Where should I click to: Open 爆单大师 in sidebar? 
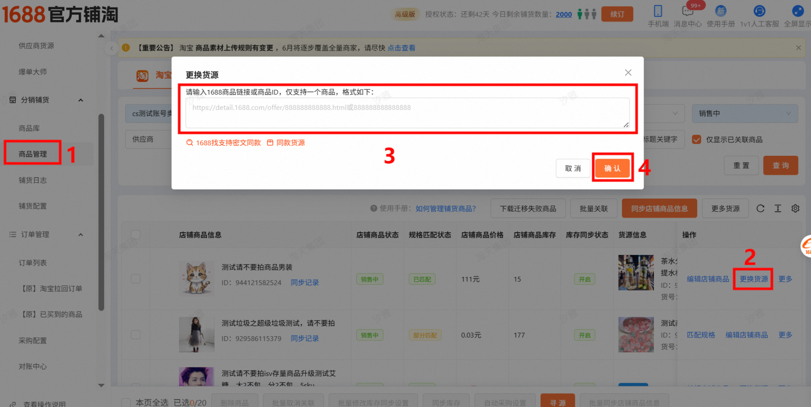click(x=33, y=72)
